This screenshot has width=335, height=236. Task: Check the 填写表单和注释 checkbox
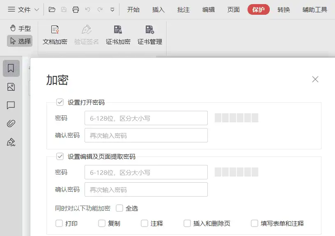[255, 223]
